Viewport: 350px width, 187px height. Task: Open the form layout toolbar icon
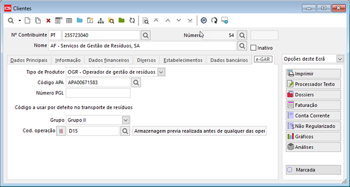coord(59,21)
